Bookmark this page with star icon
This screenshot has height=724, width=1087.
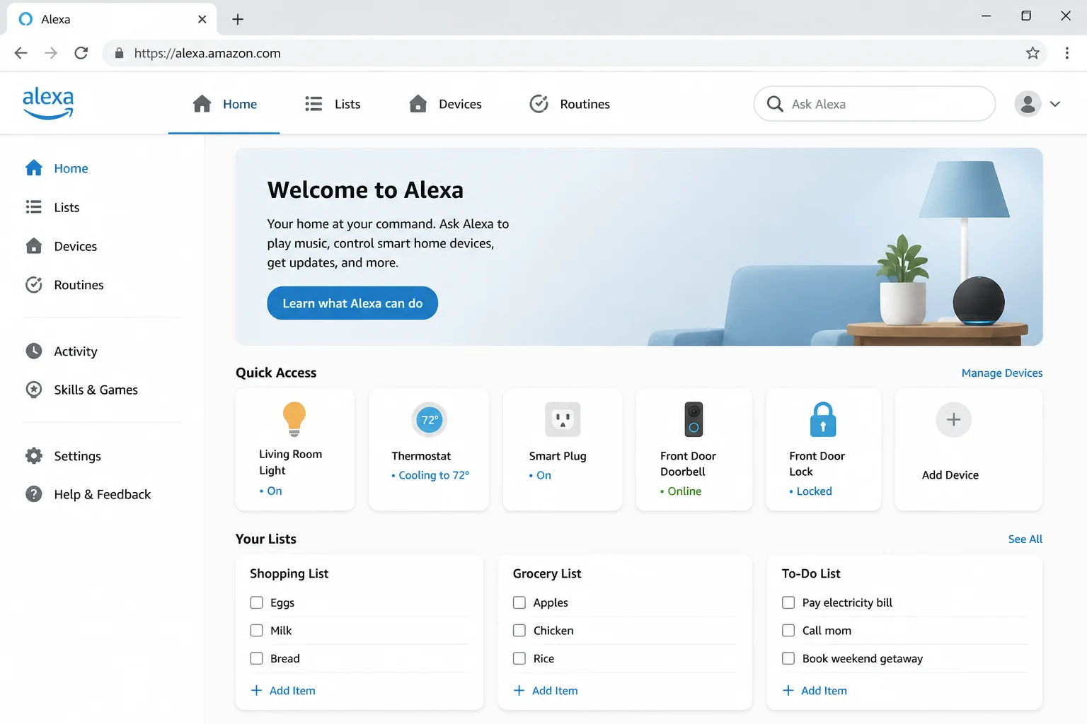1033,53
